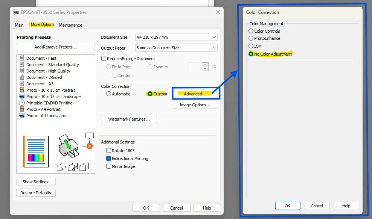This screenshot has height=219, width=372.
Task: Click the Photo 10 x 15 cm Landscape icon
Action: tap(22, 97)
